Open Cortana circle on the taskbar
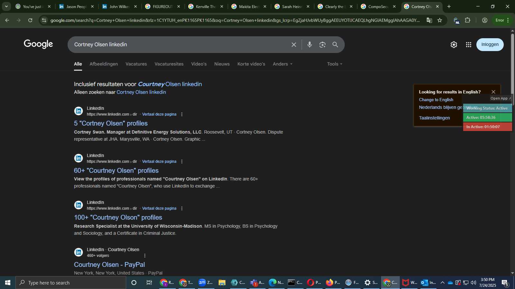Screen dimensions: 515x289 point(134,283)
